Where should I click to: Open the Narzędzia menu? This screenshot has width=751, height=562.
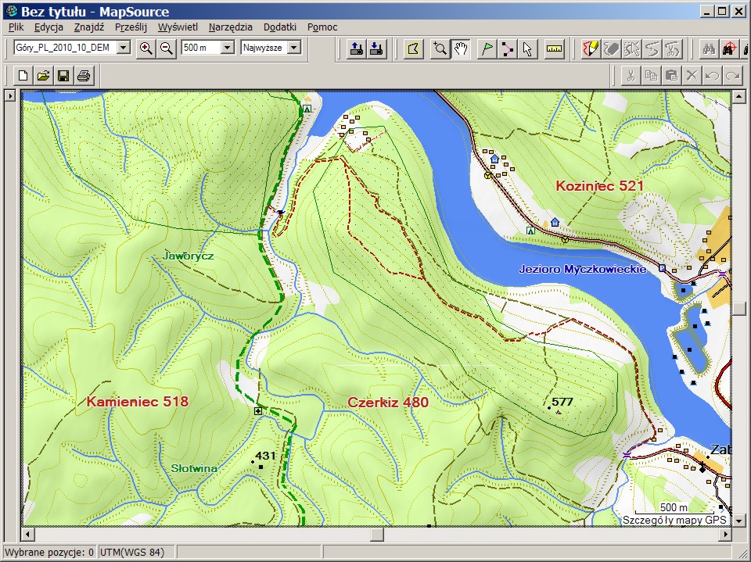pos(230,27)
